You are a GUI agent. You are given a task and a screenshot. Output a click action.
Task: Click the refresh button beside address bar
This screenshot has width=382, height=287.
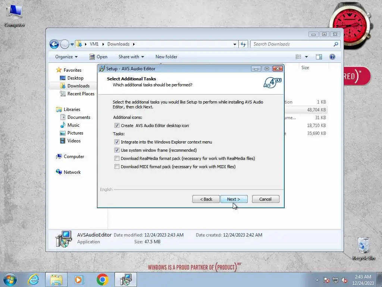tap(243, 44)
